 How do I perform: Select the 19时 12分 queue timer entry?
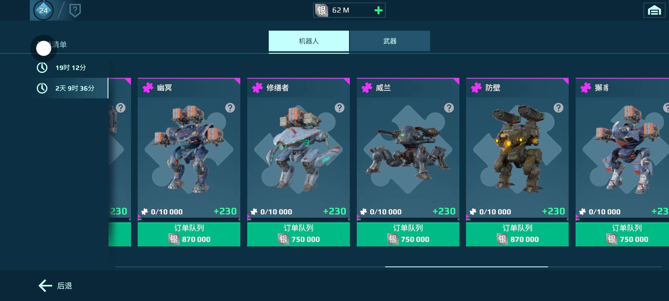coord(70,67)
